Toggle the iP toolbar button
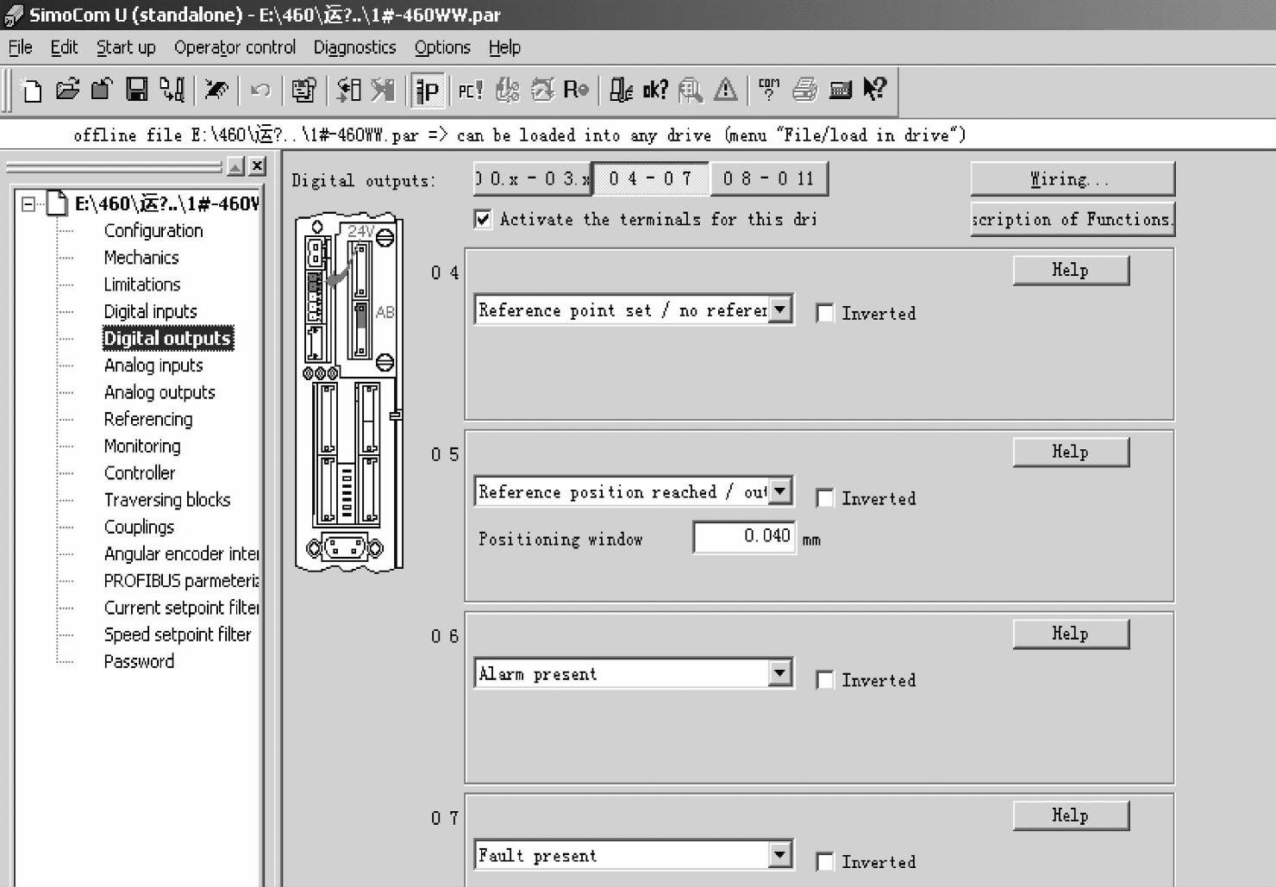 click(428, 90)
